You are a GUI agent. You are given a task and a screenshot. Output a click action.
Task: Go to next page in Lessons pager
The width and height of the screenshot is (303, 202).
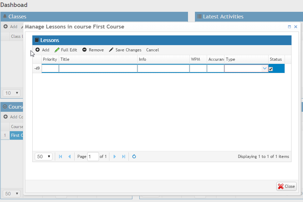pos(114,157)
